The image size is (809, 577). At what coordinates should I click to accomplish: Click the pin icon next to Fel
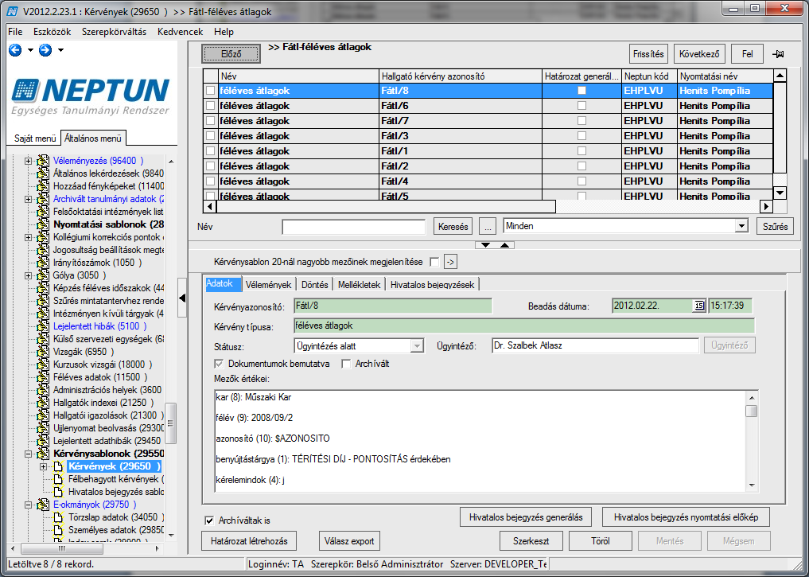coord(778,54)
